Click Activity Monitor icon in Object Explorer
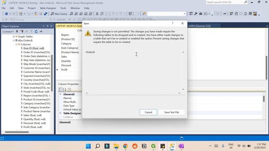This screenshot has width=269, height=151. tap(41, 31)
